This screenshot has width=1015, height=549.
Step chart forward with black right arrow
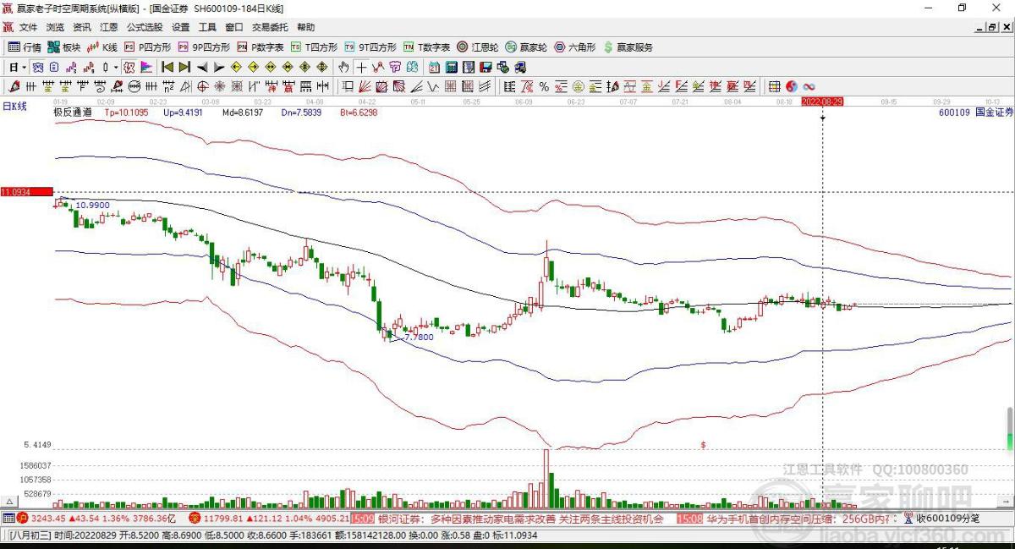pyautogui.click(x=219, y=67)
